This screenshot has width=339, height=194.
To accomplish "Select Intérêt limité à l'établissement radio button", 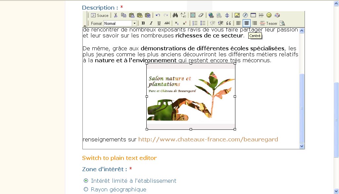I will pyautogui.click(x=86, y=180).
